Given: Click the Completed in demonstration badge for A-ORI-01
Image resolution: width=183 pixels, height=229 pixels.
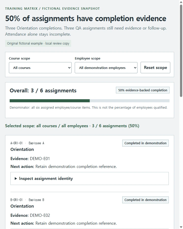Looking at the screenshot, I should (145, 143).
